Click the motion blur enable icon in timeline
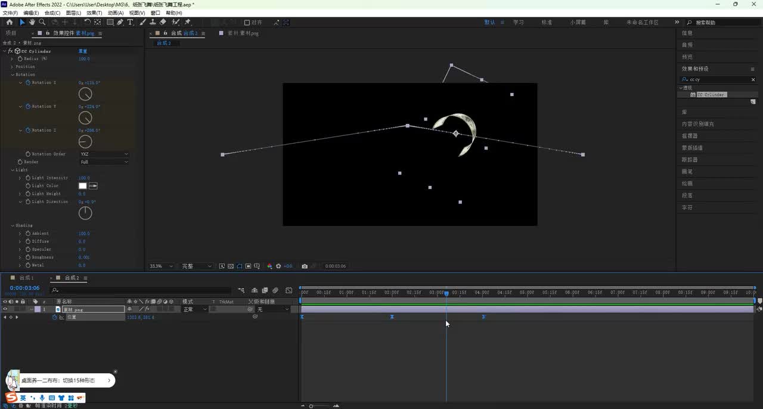763x409 pixels. [x=275, y=290]
